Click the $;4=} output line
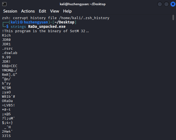The height and width of the screenshot is (140, 176). click(7, 123)
